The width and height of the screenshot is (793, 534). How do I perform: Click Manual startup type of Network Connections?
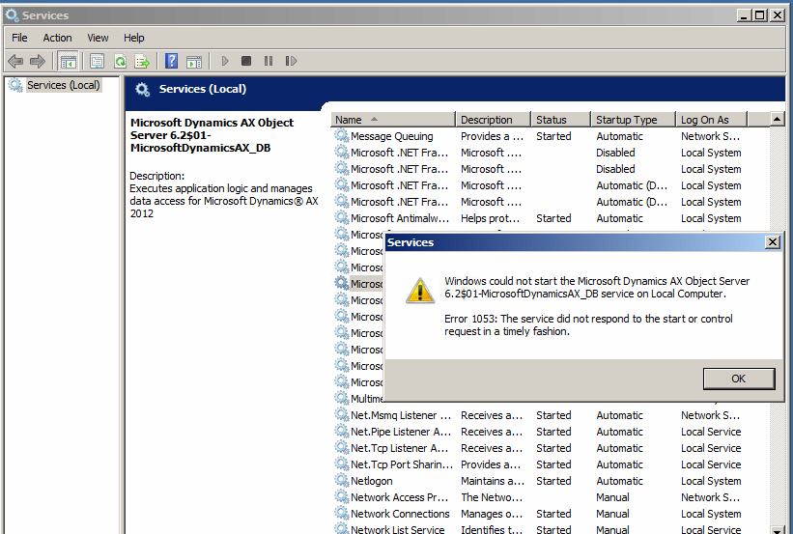[x=612, y=514]
